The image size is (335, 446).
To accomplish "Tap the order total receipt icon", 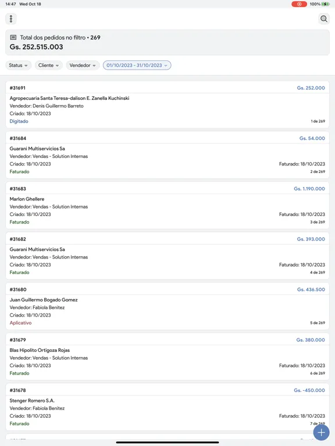I will click(x=13, y=37).
